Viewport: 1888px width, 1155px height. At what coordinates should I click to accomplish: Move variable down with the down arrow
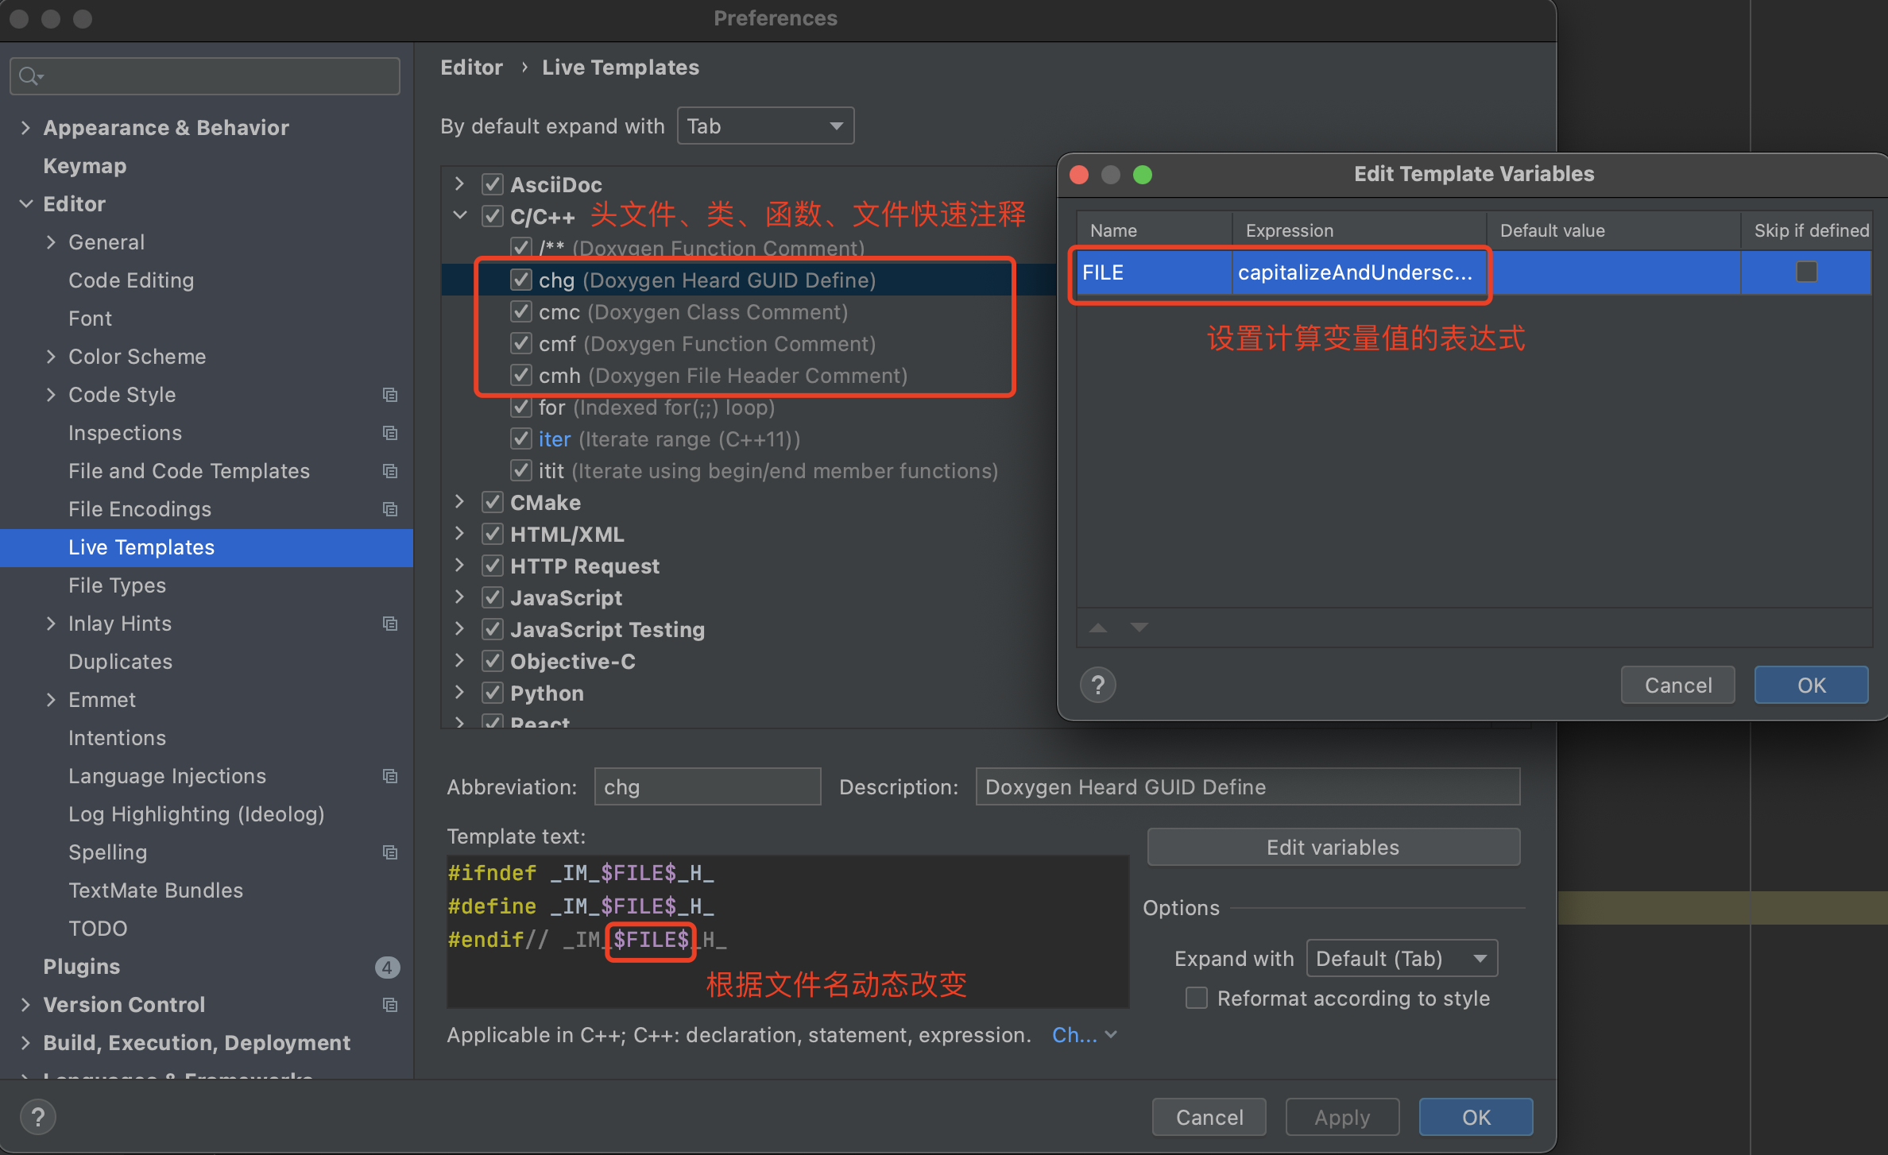(x=1139, y=628)
